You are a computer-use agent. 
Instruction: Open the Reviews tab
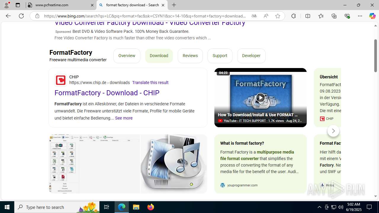tap(190, 56)
